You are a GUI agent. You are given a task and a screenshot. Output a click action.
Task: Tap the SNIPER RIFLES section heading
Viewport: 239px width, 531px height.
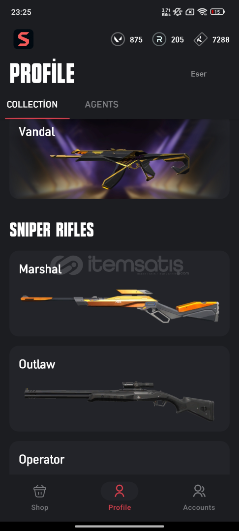(52, 230)
